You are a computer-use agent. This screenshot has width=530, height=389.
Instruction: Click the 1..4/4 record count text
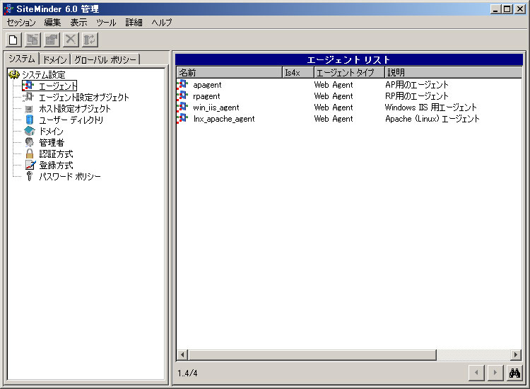[x=187, y=373]
